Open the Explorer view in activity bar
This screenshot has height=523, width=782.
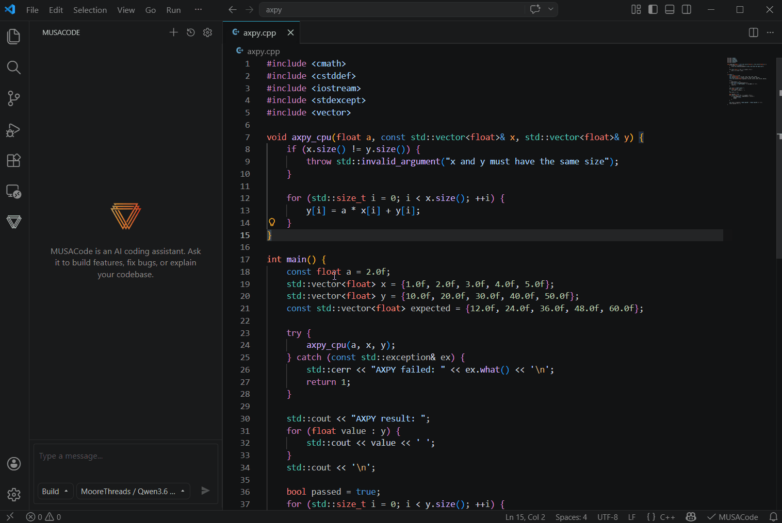coord(14,37)
